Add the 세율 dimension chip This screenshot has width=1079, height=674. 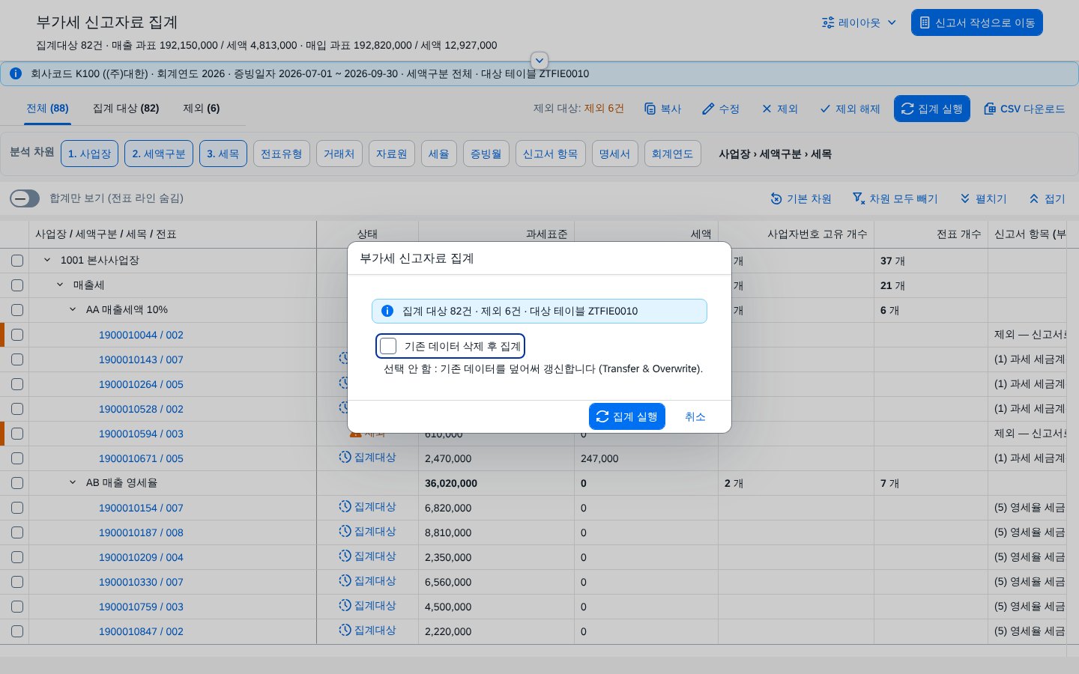point(439,154)
